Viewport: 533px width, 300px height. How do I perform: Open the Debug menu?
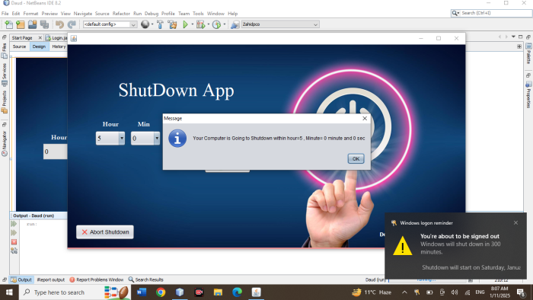tap(152, 14)
